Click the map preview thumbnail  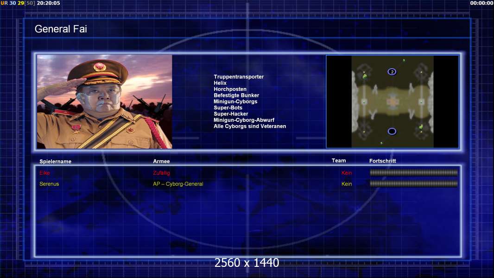pos(392,101)
